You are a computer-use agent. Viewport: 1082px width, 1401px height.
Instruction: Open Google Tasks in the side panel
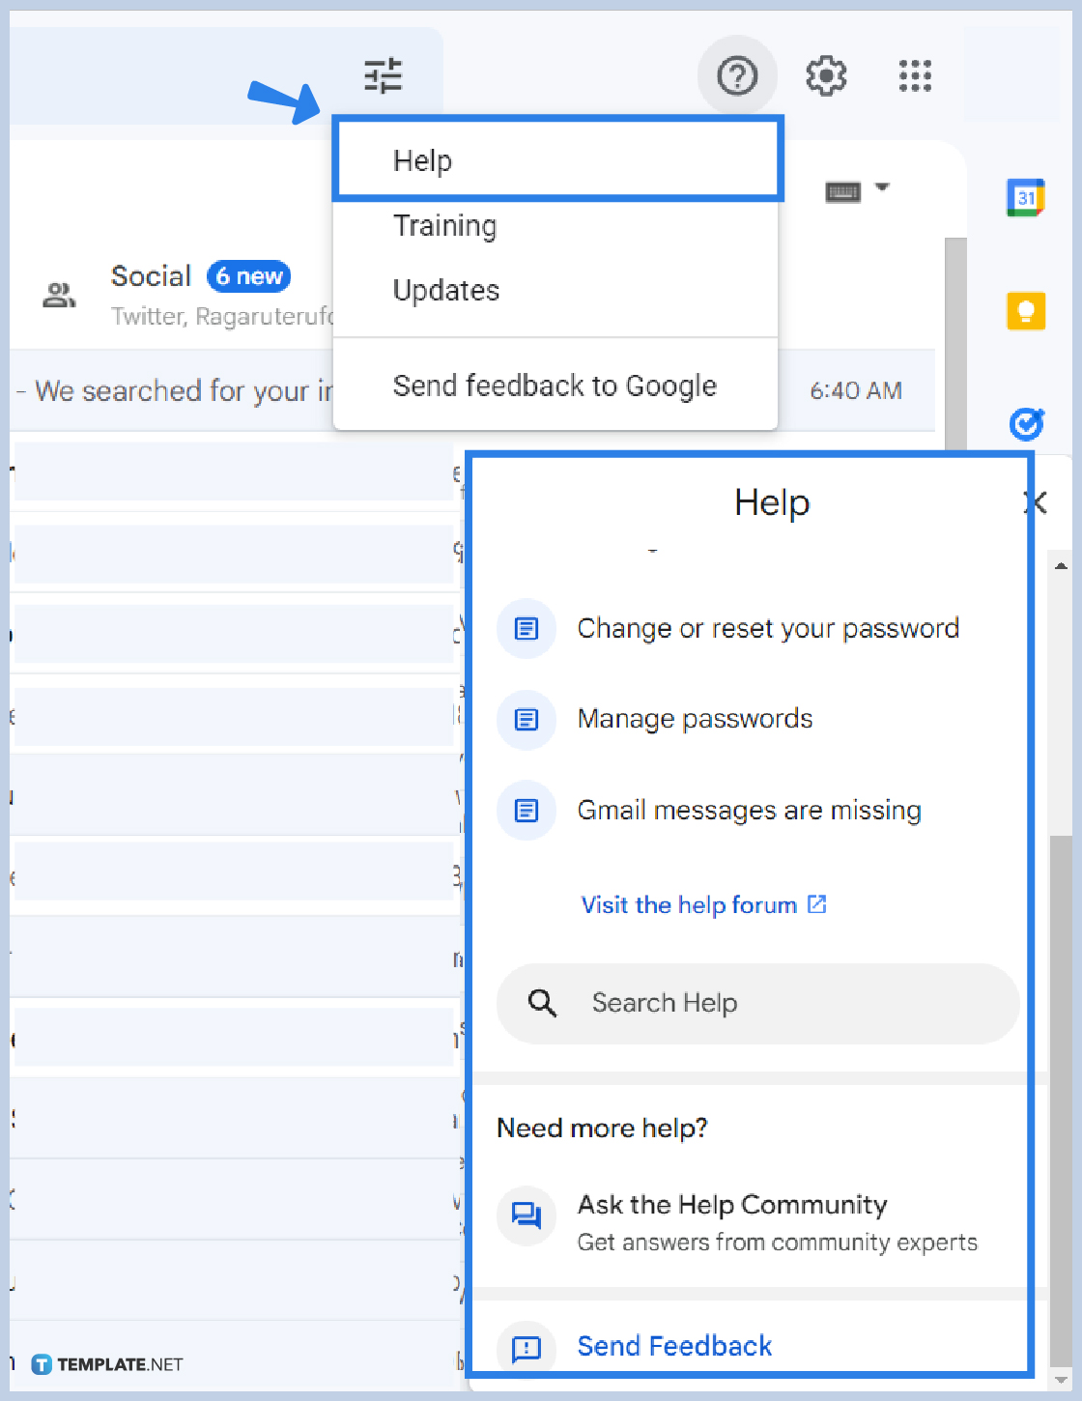(1026, 424)
